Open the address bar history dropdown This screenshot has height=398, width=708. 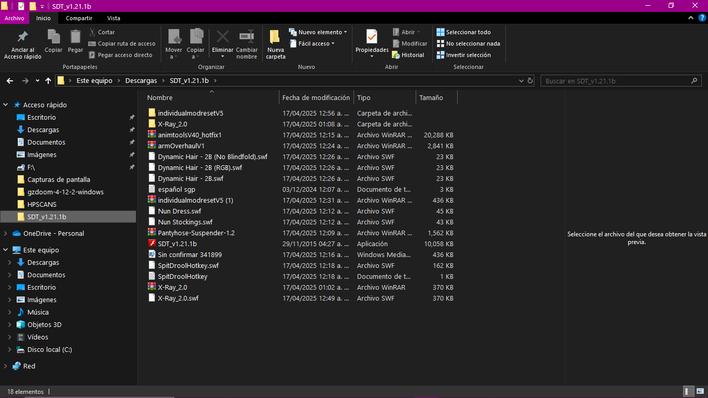tap(521, 81)
